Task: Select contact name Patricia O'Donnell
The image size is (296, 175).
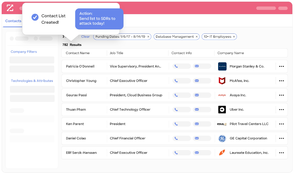Action: (80, 66)
